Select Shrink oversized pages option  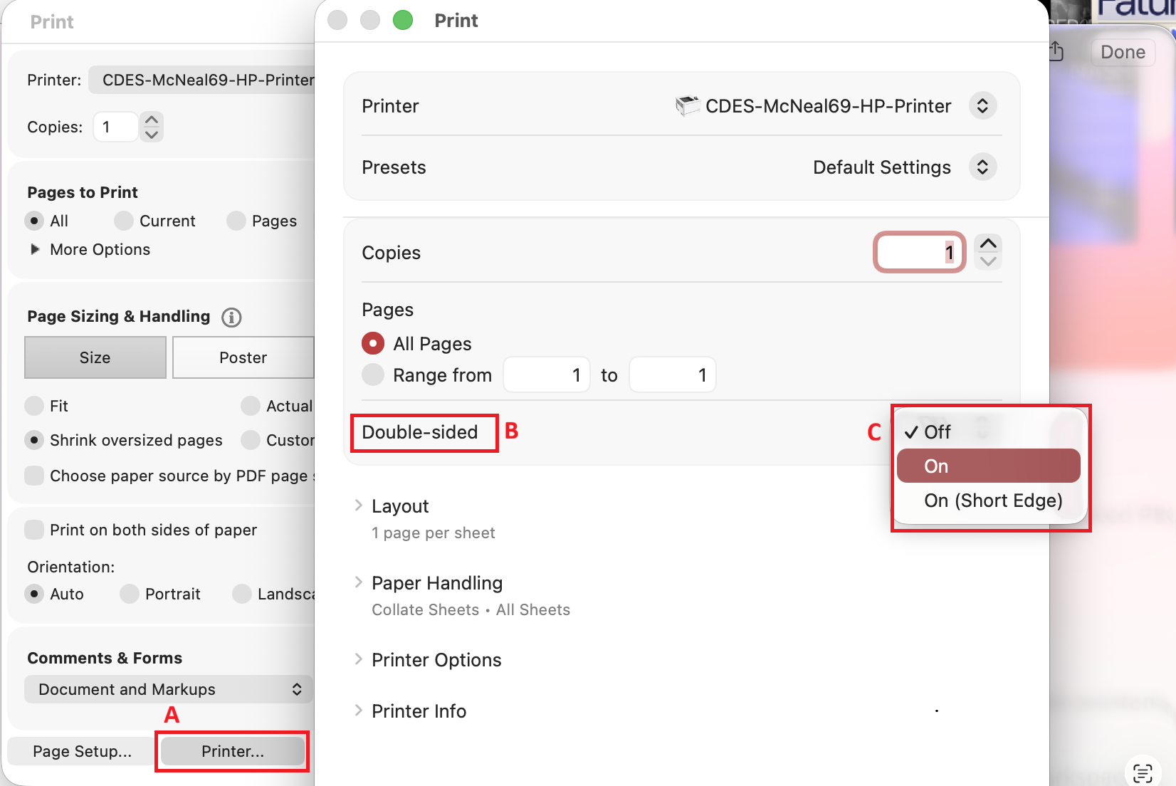[34, 440]
